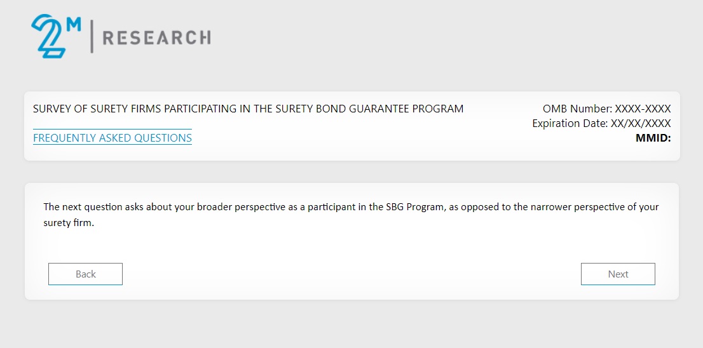Click the vertical divider in the logo
Screen dimensions: 703x348
[x=92, y=37]
